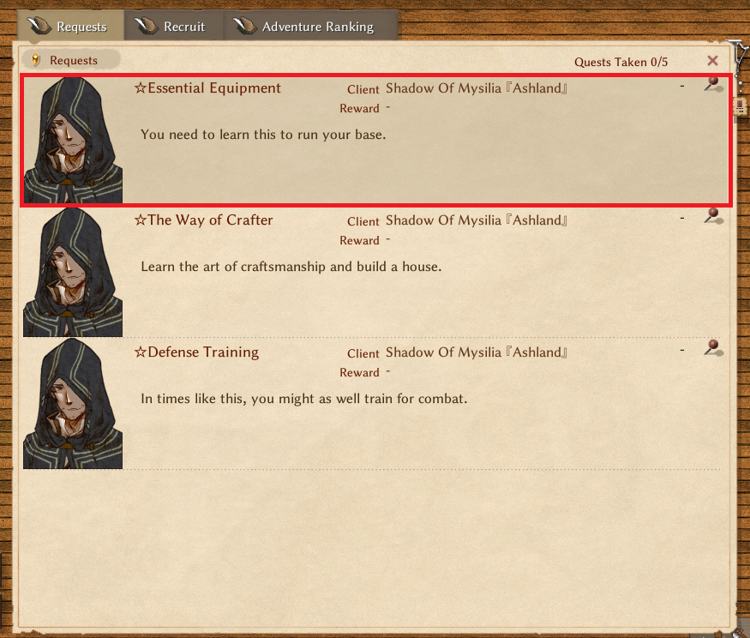The width and height of the screenshot is (750, 638).
Task: Click the lantern icon beside Requests header
Action: pos(35,60)
